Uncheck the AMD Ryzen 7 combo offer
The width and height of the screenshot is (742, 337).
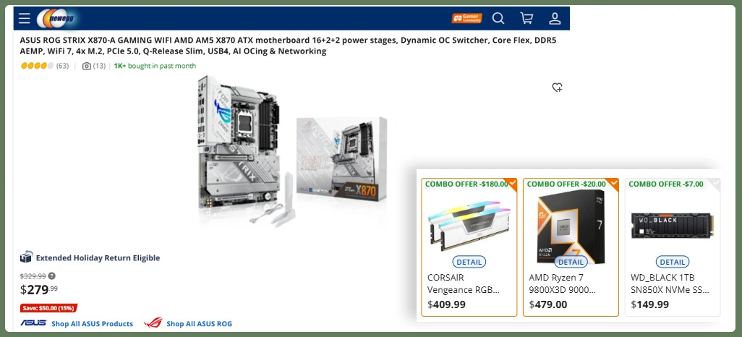coord(614,184)
